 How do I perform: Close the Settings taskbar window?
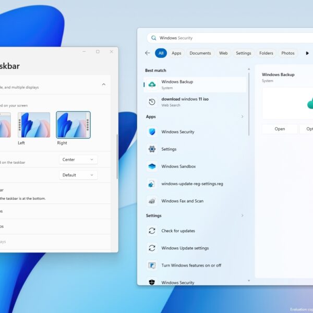coord(112,52)
